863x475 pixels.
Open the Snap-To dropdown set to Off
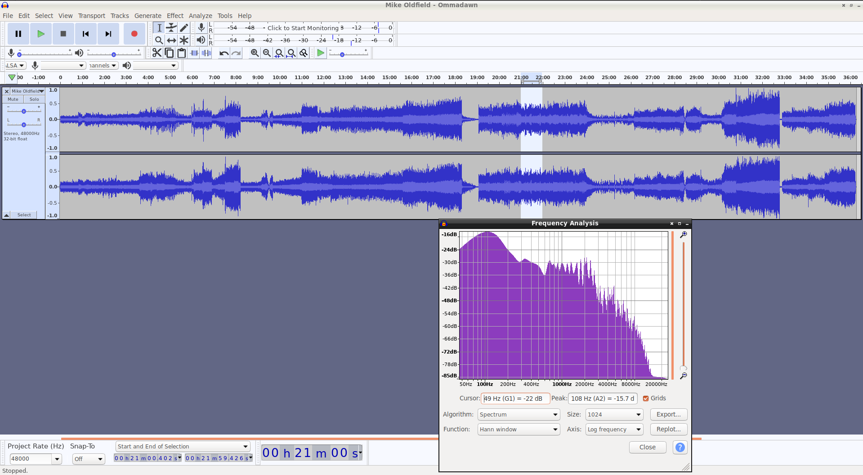point(88,459)
